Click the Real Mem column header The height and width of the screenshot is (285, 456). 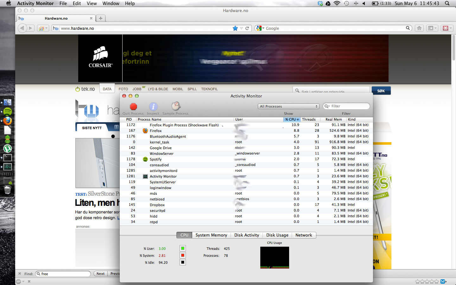(333, 119)
